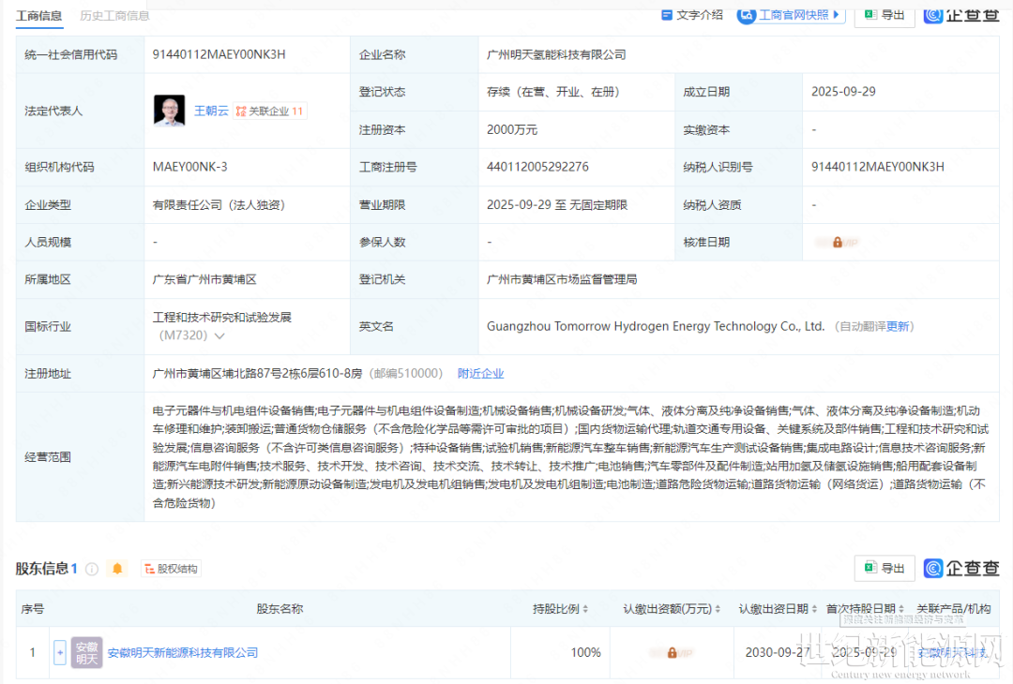Open 工商官网快照 snapshot
This screenshot has width=1013, height=684.
coord(791,15)
